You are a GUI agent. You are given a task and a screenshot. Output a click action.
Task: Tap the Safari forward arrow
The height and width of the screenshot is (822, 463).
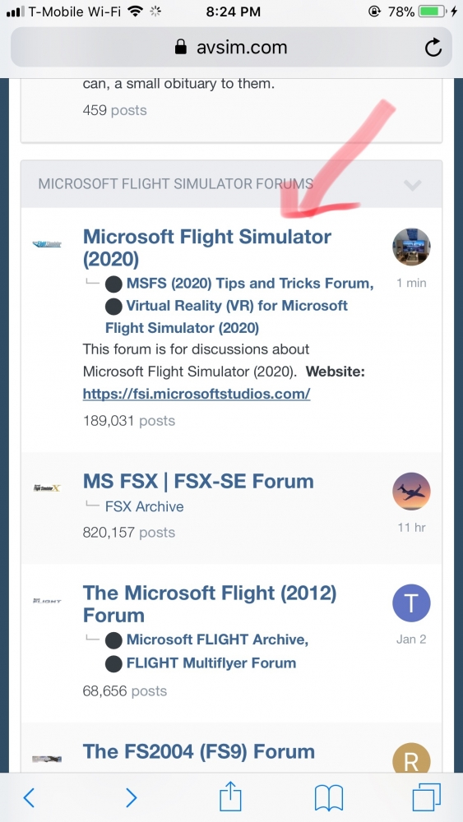131,797
